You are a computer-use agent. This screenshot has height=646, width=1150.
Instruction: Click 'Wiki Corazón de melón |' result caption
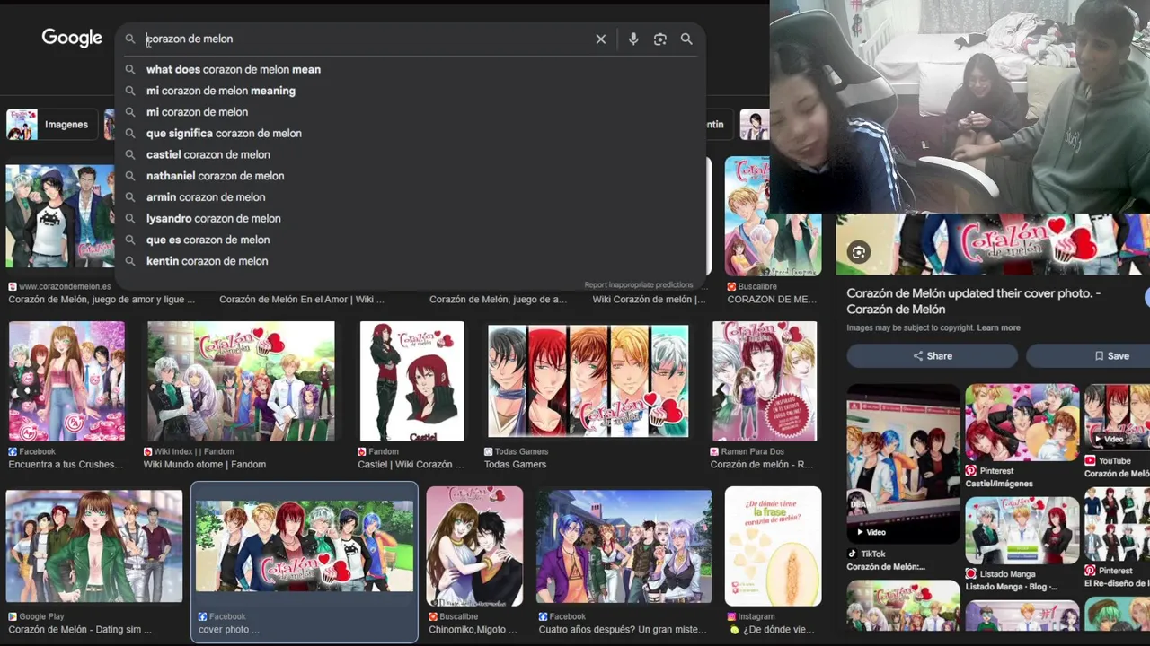click(x=649, y=300)
